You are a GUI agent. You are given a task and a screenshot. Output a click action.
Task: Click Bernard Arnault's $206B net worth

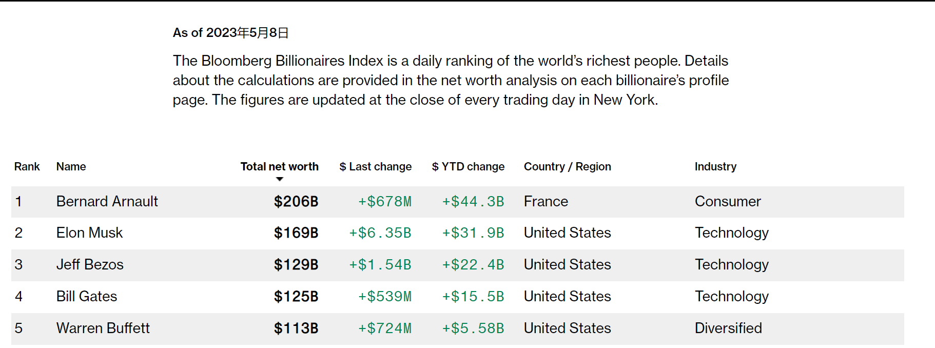point(296,201)
